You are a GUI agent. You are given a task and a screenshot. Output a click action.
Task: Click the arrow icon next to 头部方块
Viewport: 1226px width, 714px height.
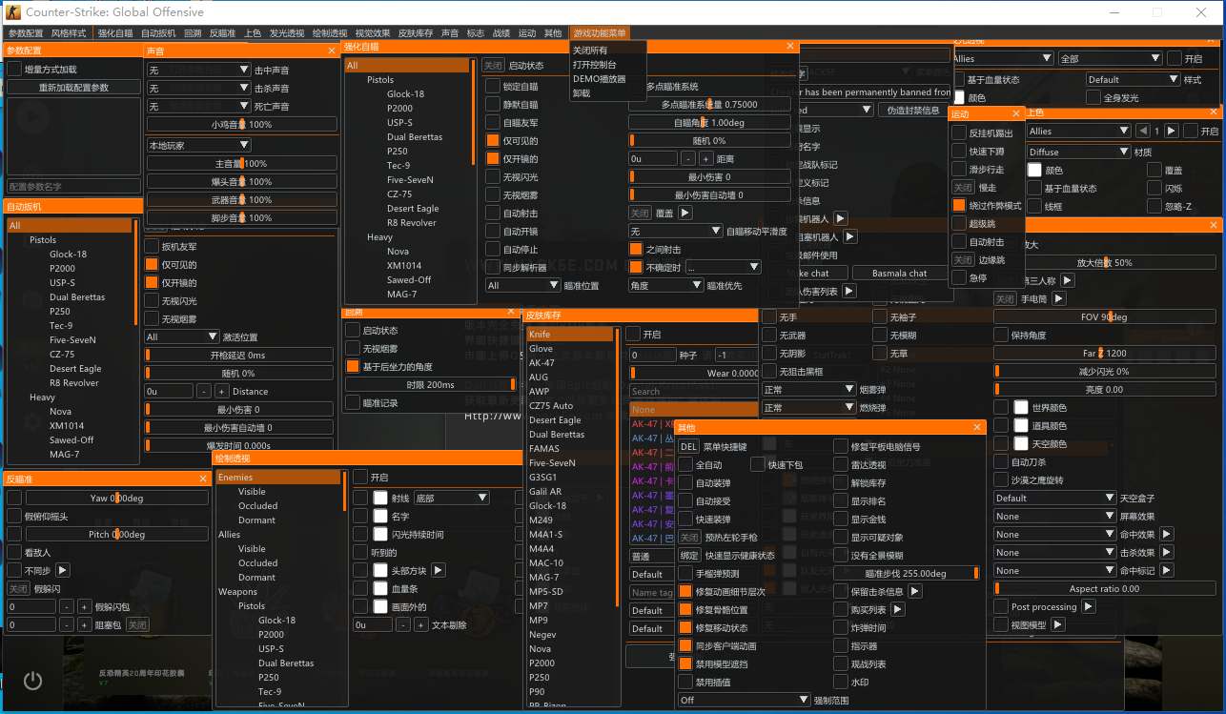[x=439, y=570]
